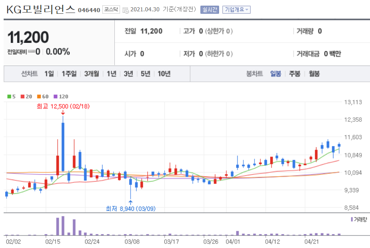The image size is (370, 248).
Task: Click the tallest volume bar in the volume chart
Action: tap(63, 226)
